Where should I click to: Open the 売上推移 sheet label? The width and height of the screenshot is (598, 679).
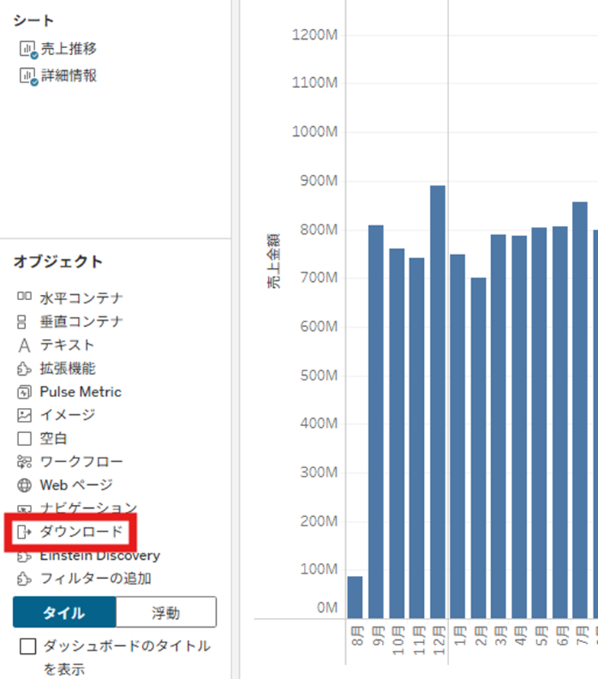[69, 49]
